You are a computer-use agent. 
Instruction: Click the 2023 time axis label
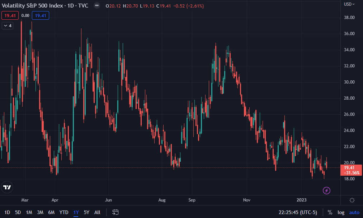point(301,200)
